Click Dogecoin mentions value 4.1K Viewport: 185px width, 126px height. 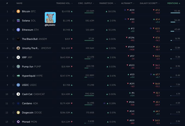point(178,112)
